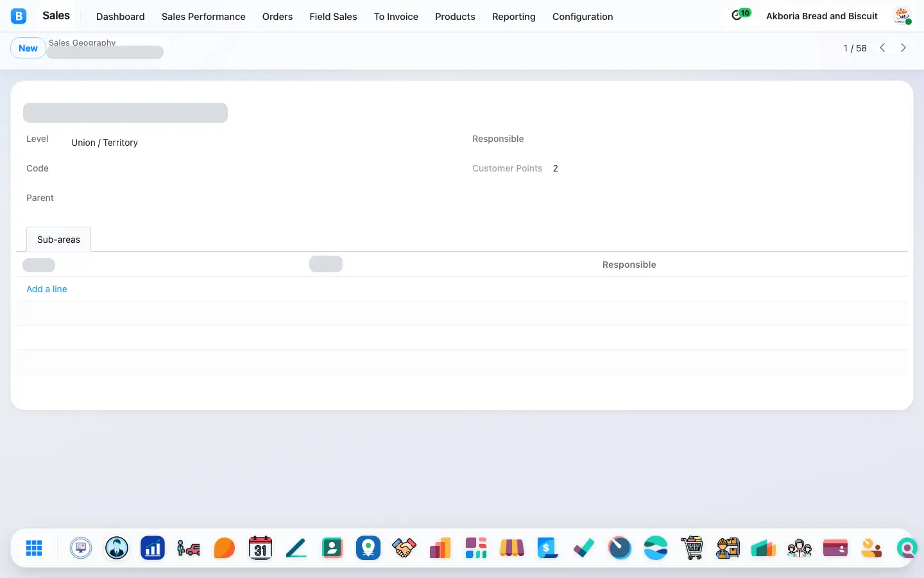Open the Orders menu
The width and height of the screenshot is (924, 578).
(x=277, y=16)
